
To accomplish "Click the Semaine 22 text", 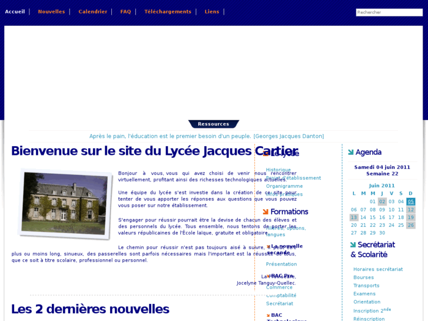I will coord(382,174).
